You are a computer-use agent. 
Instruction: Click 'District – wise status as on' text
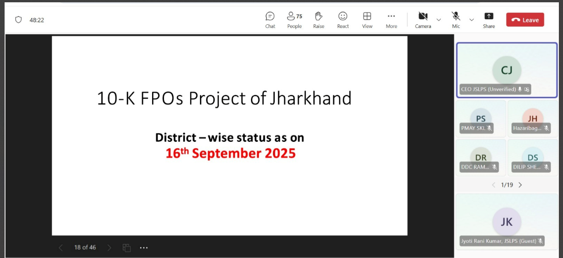[x=229, y=137]
